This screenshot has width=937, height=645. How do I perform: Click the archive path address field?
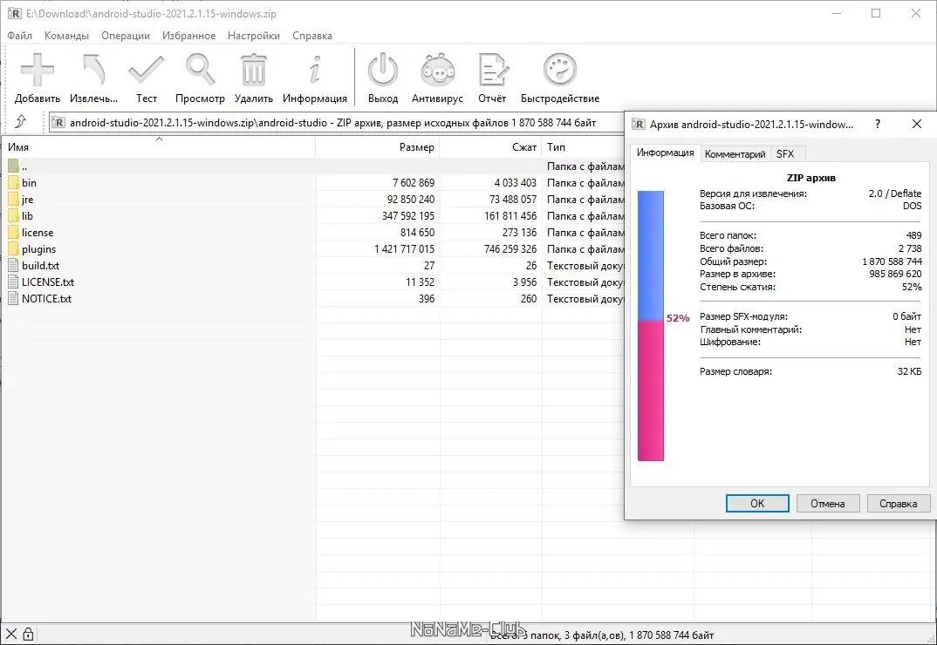(x=337, y=122)
